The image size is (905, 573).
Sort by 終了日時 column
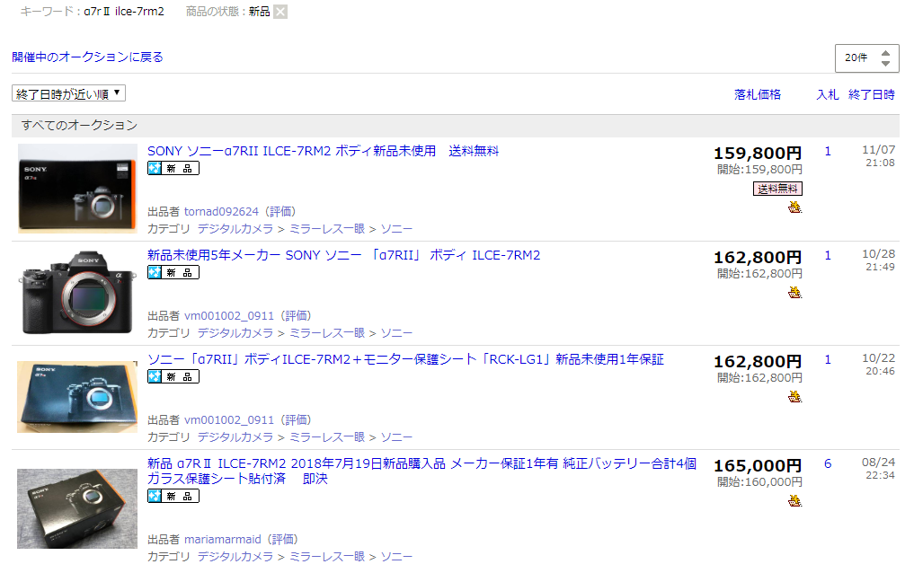pos(872,94)
